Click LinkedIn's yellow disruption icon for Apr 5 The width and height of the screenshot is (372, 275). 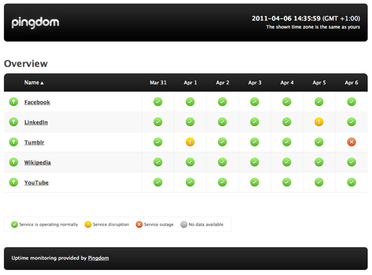319,122
